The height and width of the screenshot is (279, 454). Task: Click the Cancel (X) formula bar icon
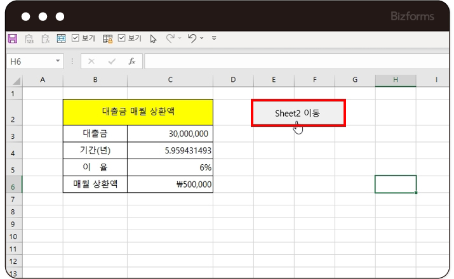tap(91, 62)
